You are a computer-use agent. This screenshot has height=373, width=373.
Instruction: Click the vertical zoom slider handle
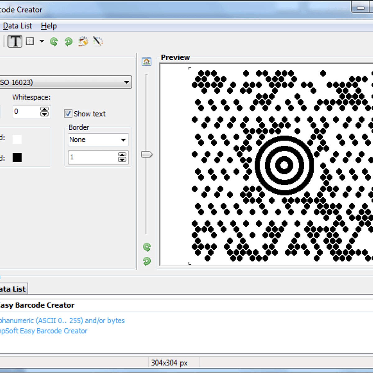(x=146, y=154)
